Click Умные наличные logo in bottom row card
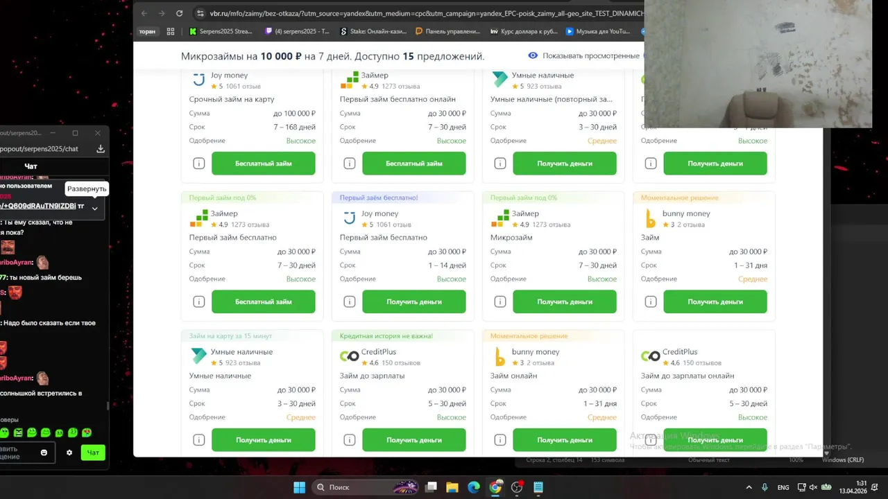This screenshot has height=499, width=888. (198, 356)
